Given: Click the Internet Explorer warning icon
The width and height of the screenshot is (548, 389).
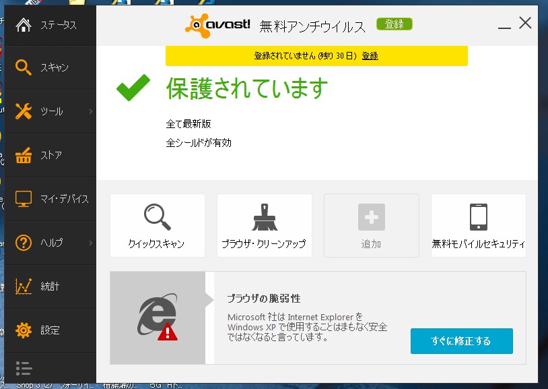Looking at the screenshot, I should tap(158, 318).
